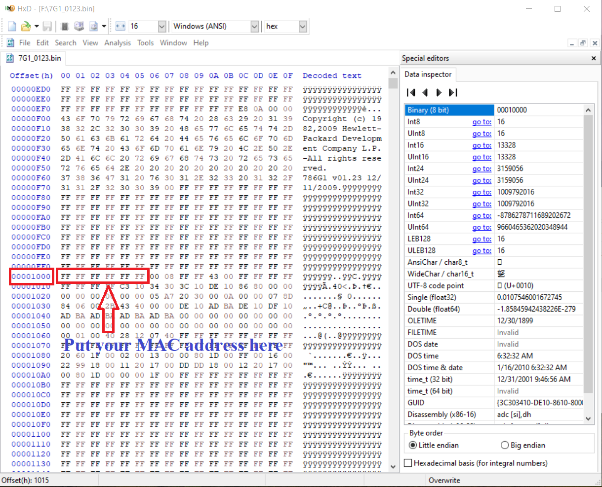This screenshot has width=602, height=487.
Task: Close the Special editors panel
Action: [x=594, y=58]
